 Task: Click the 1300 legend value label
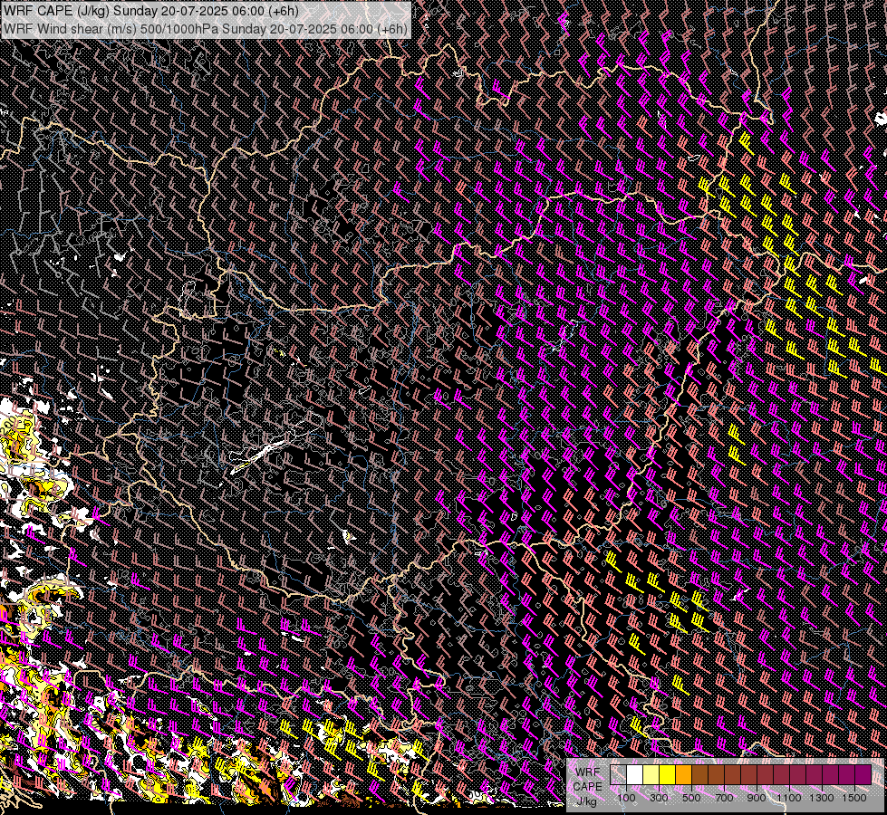pyautogui.click(x=822, y=798)
